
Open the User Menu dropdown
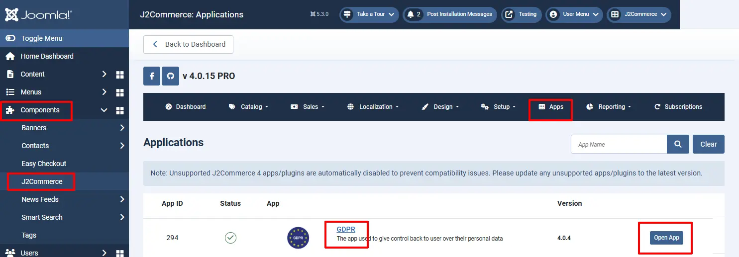(574, 14)
